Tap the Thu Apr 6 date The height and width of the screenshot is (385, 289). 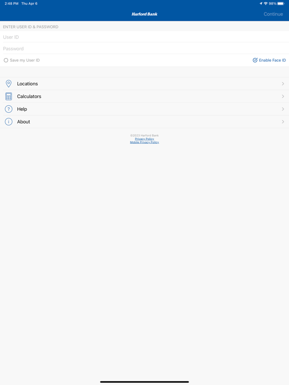coord(29,4)
